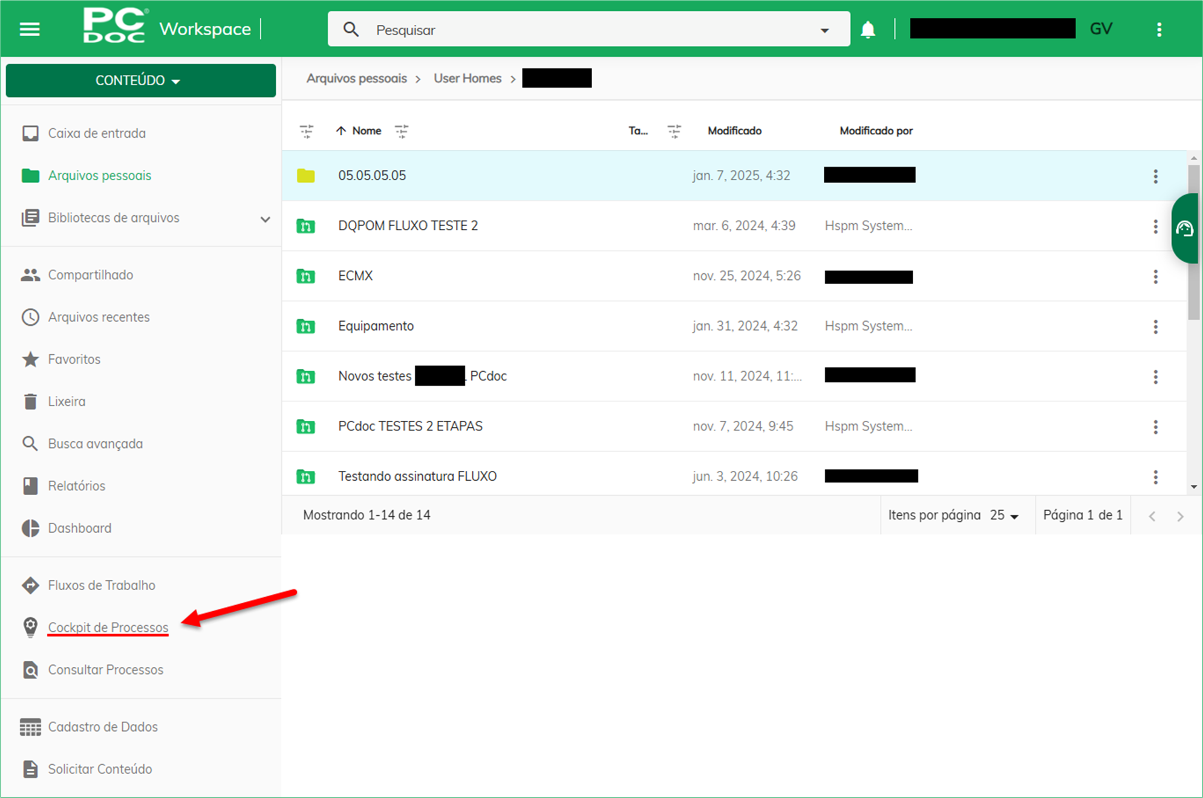The image size is (1203, 798).
Task: Click the Bibliotecas de arquivos icon
Action: 30,218
